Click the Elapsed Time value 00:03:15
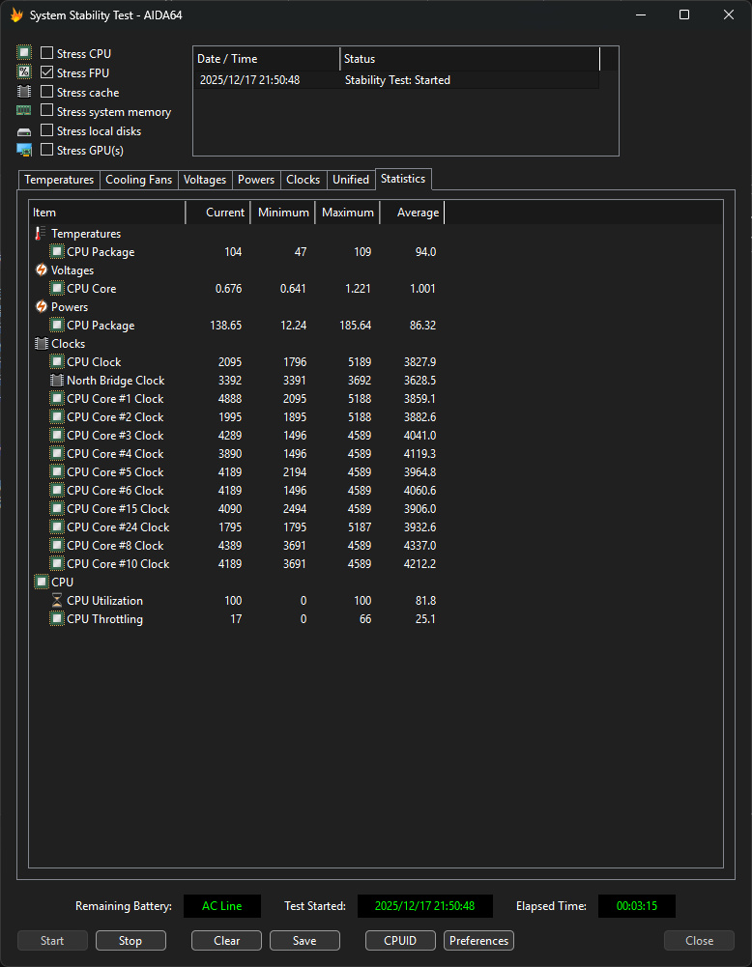 coord(637,906)
